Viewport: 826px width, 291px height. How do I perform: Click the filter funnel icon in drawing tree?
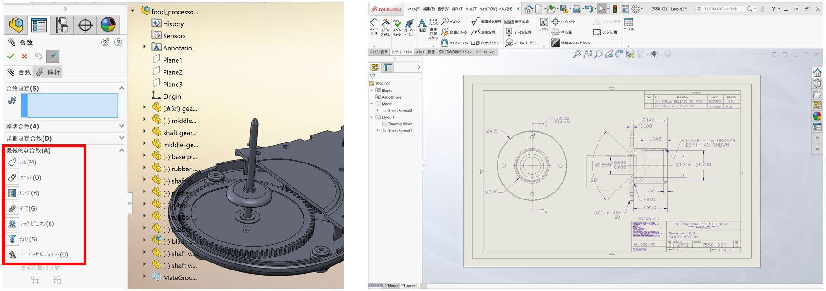point(373,76)
